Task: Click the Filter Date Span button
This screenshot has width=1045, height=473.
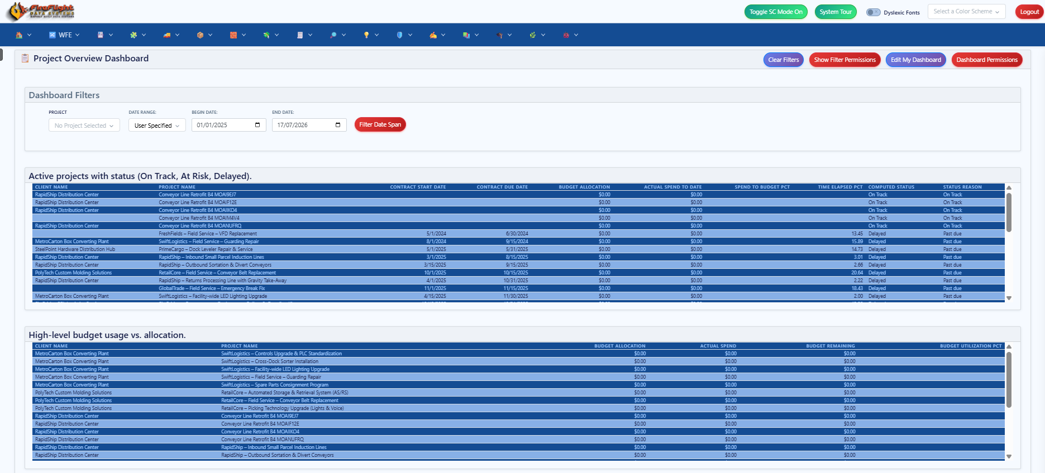Action: (x=380, y=124)
